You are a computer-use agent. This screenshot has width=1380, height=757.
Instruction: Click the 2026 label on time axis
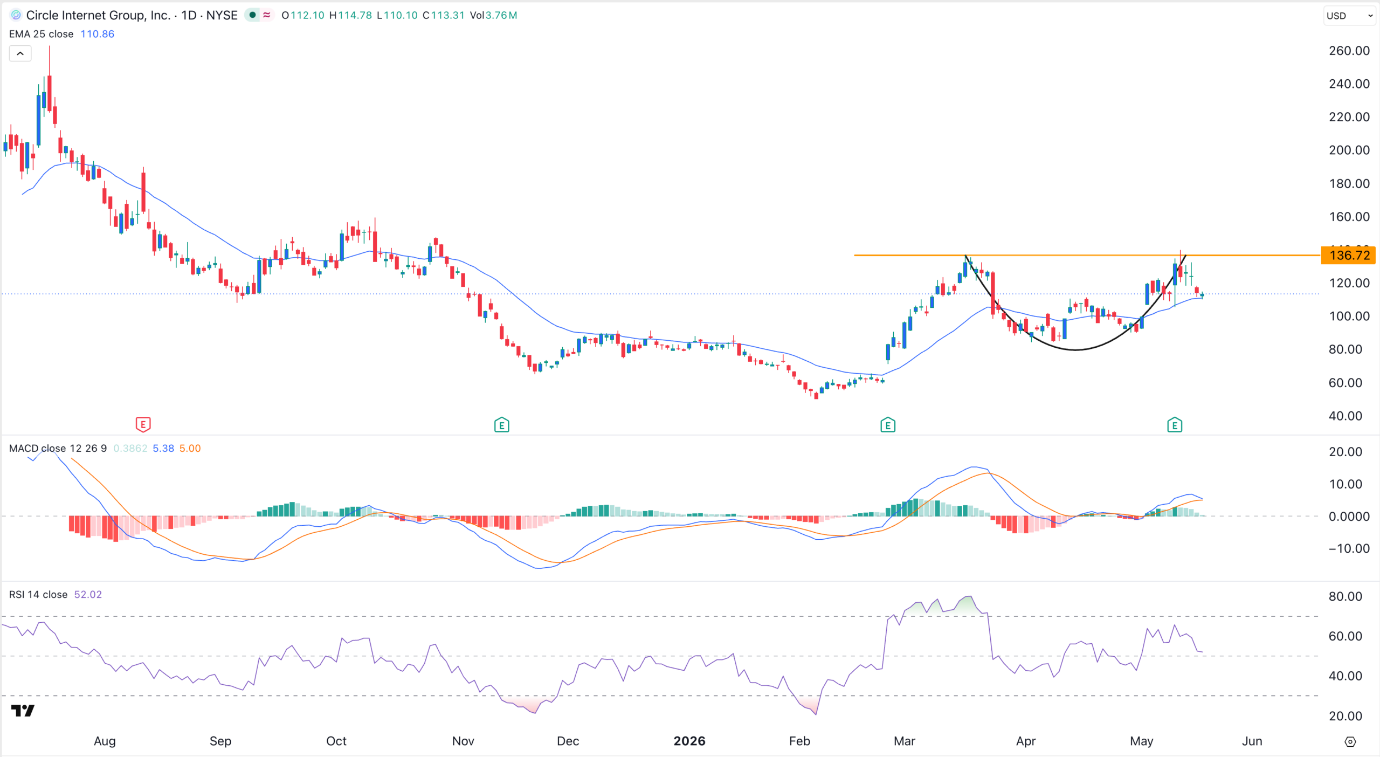coord(689,741)
